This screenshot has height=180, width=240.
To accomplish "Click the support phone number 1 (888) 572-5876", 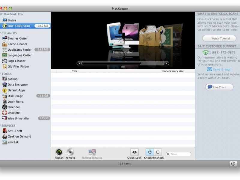I will point(222,52).
